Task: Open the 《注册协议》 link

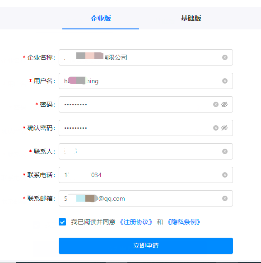Action: (x=136, y=222)
